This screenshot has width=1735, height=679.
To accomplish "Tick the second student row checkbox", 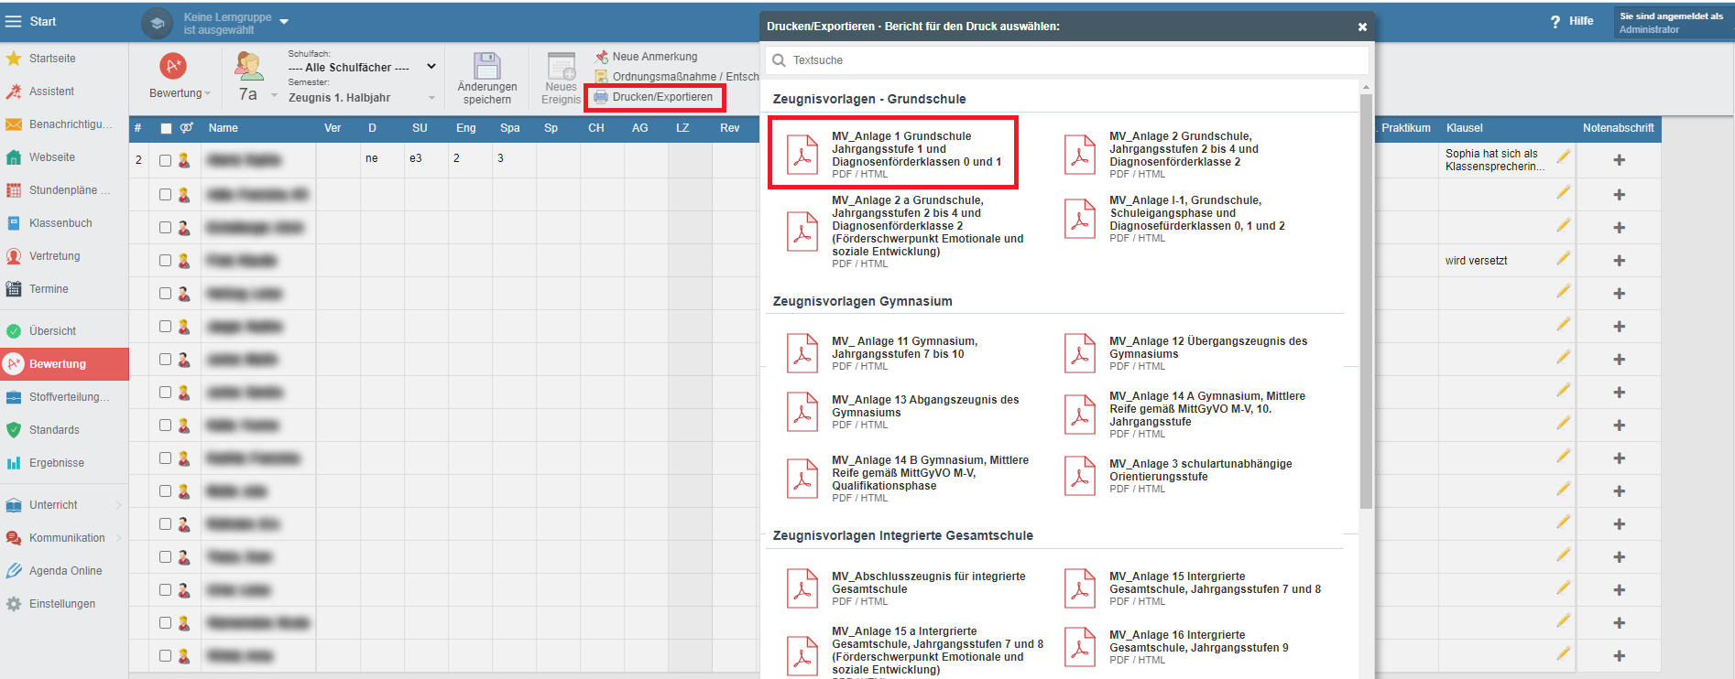I will 165,194.
